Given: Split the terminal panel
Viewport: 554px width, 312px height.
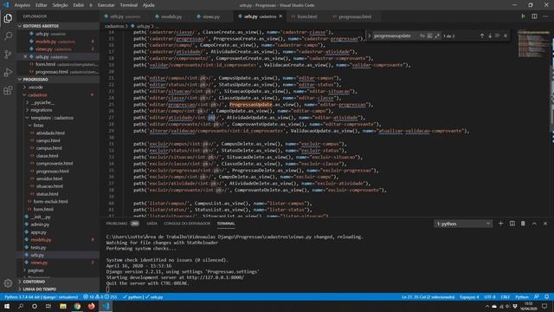Looking at the screenshot, I should pos(512,224).
